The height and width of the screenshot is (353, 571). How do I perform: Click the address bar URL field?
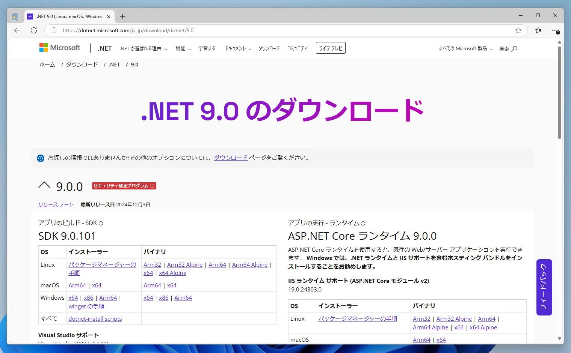285,30
